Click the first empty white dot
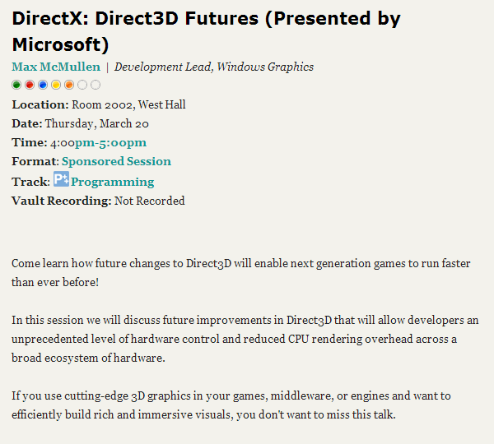Viewport: 494px width, 444px height. coord(82,85)
